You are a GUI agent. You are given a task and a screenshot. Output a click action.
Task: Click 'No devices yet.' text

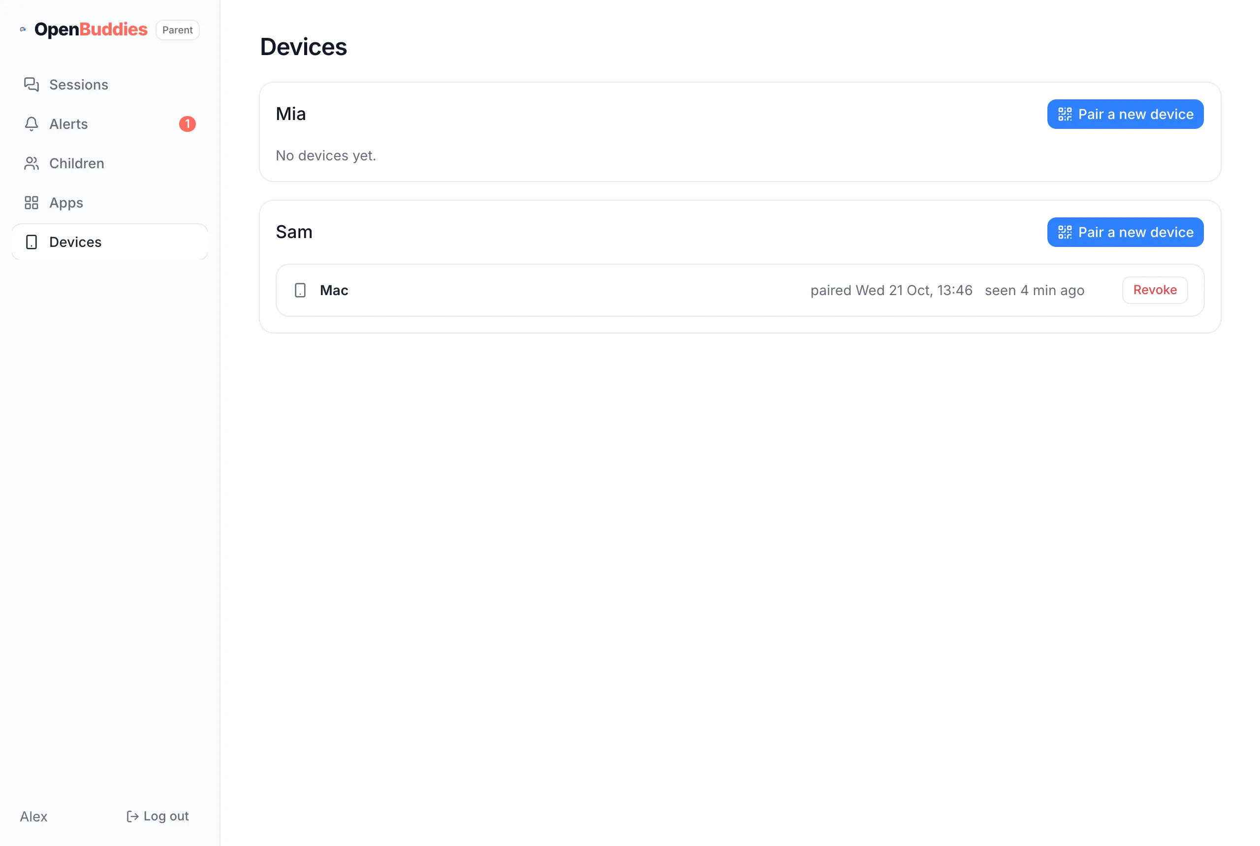coord(326,156)
